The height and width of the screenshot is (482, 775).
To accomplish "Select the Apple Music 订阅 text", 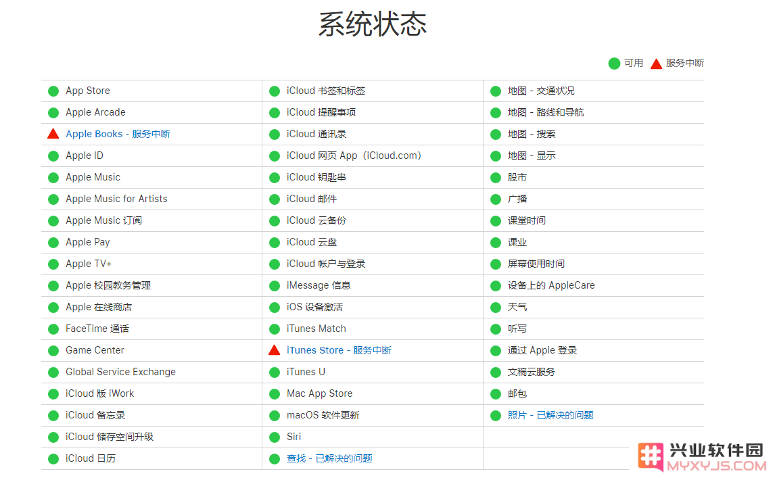I will 103,221.
